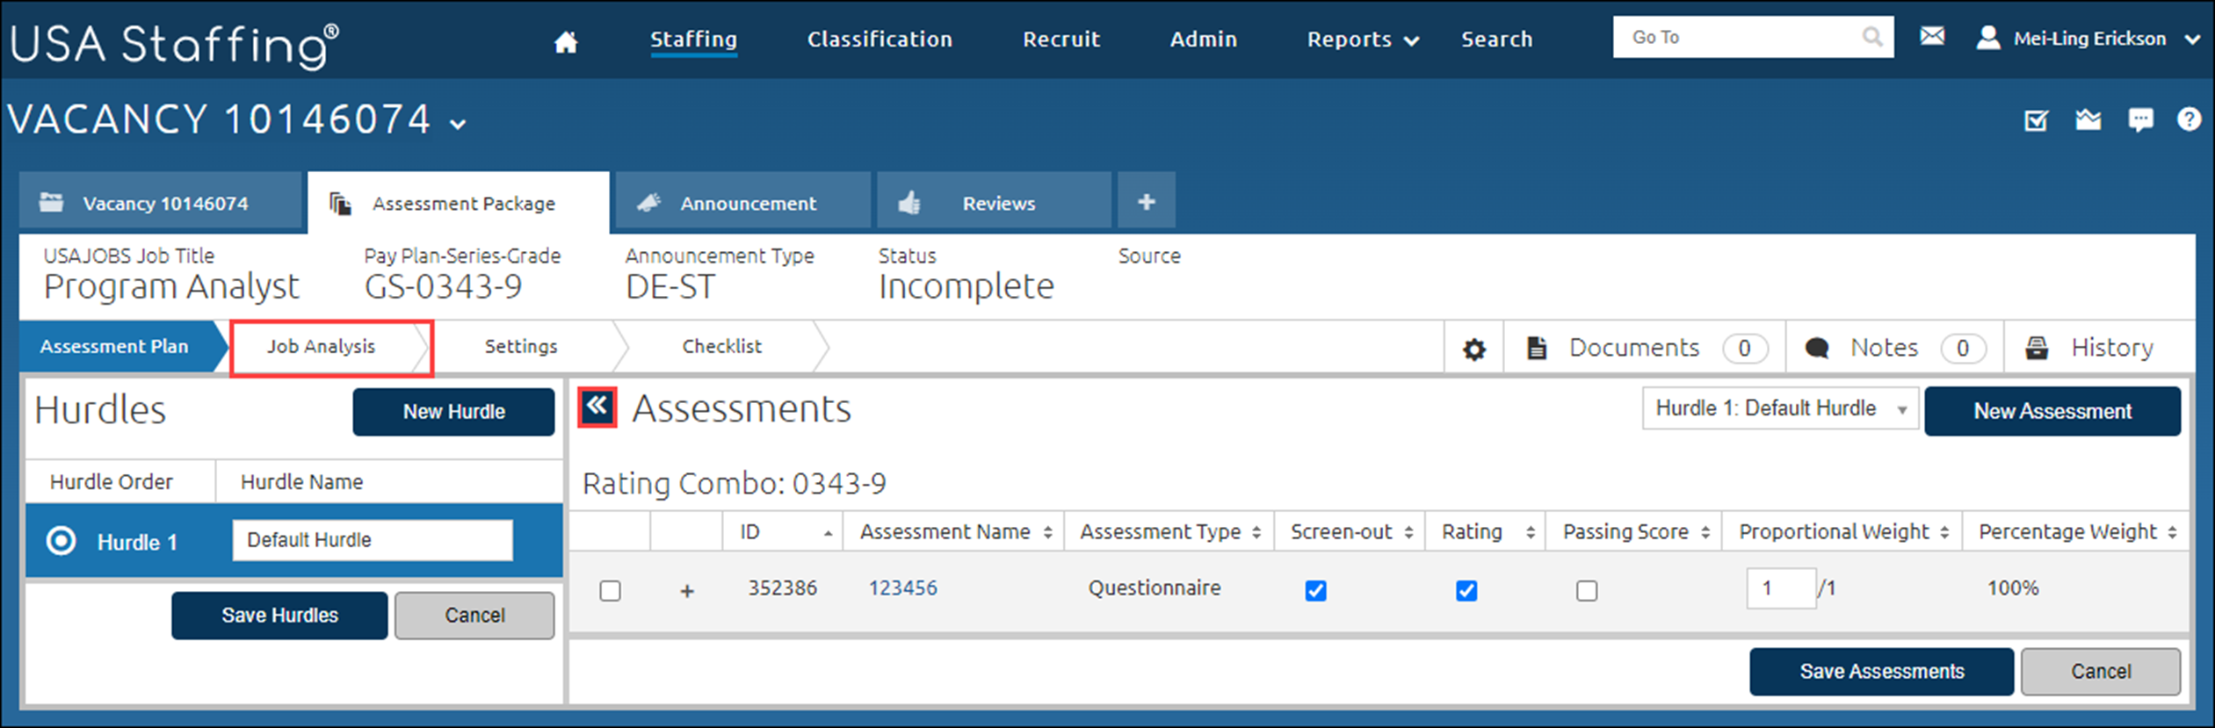
Task: Sort Proportional Weight column
Action: (1944, 532)
